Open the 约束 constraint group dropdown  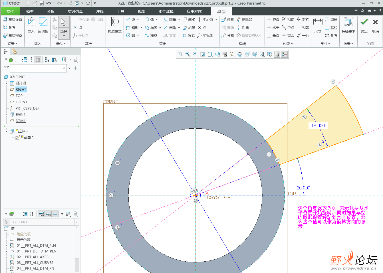288,44
